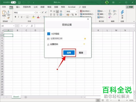Click the Clear eraser icon

pos(110,17)
